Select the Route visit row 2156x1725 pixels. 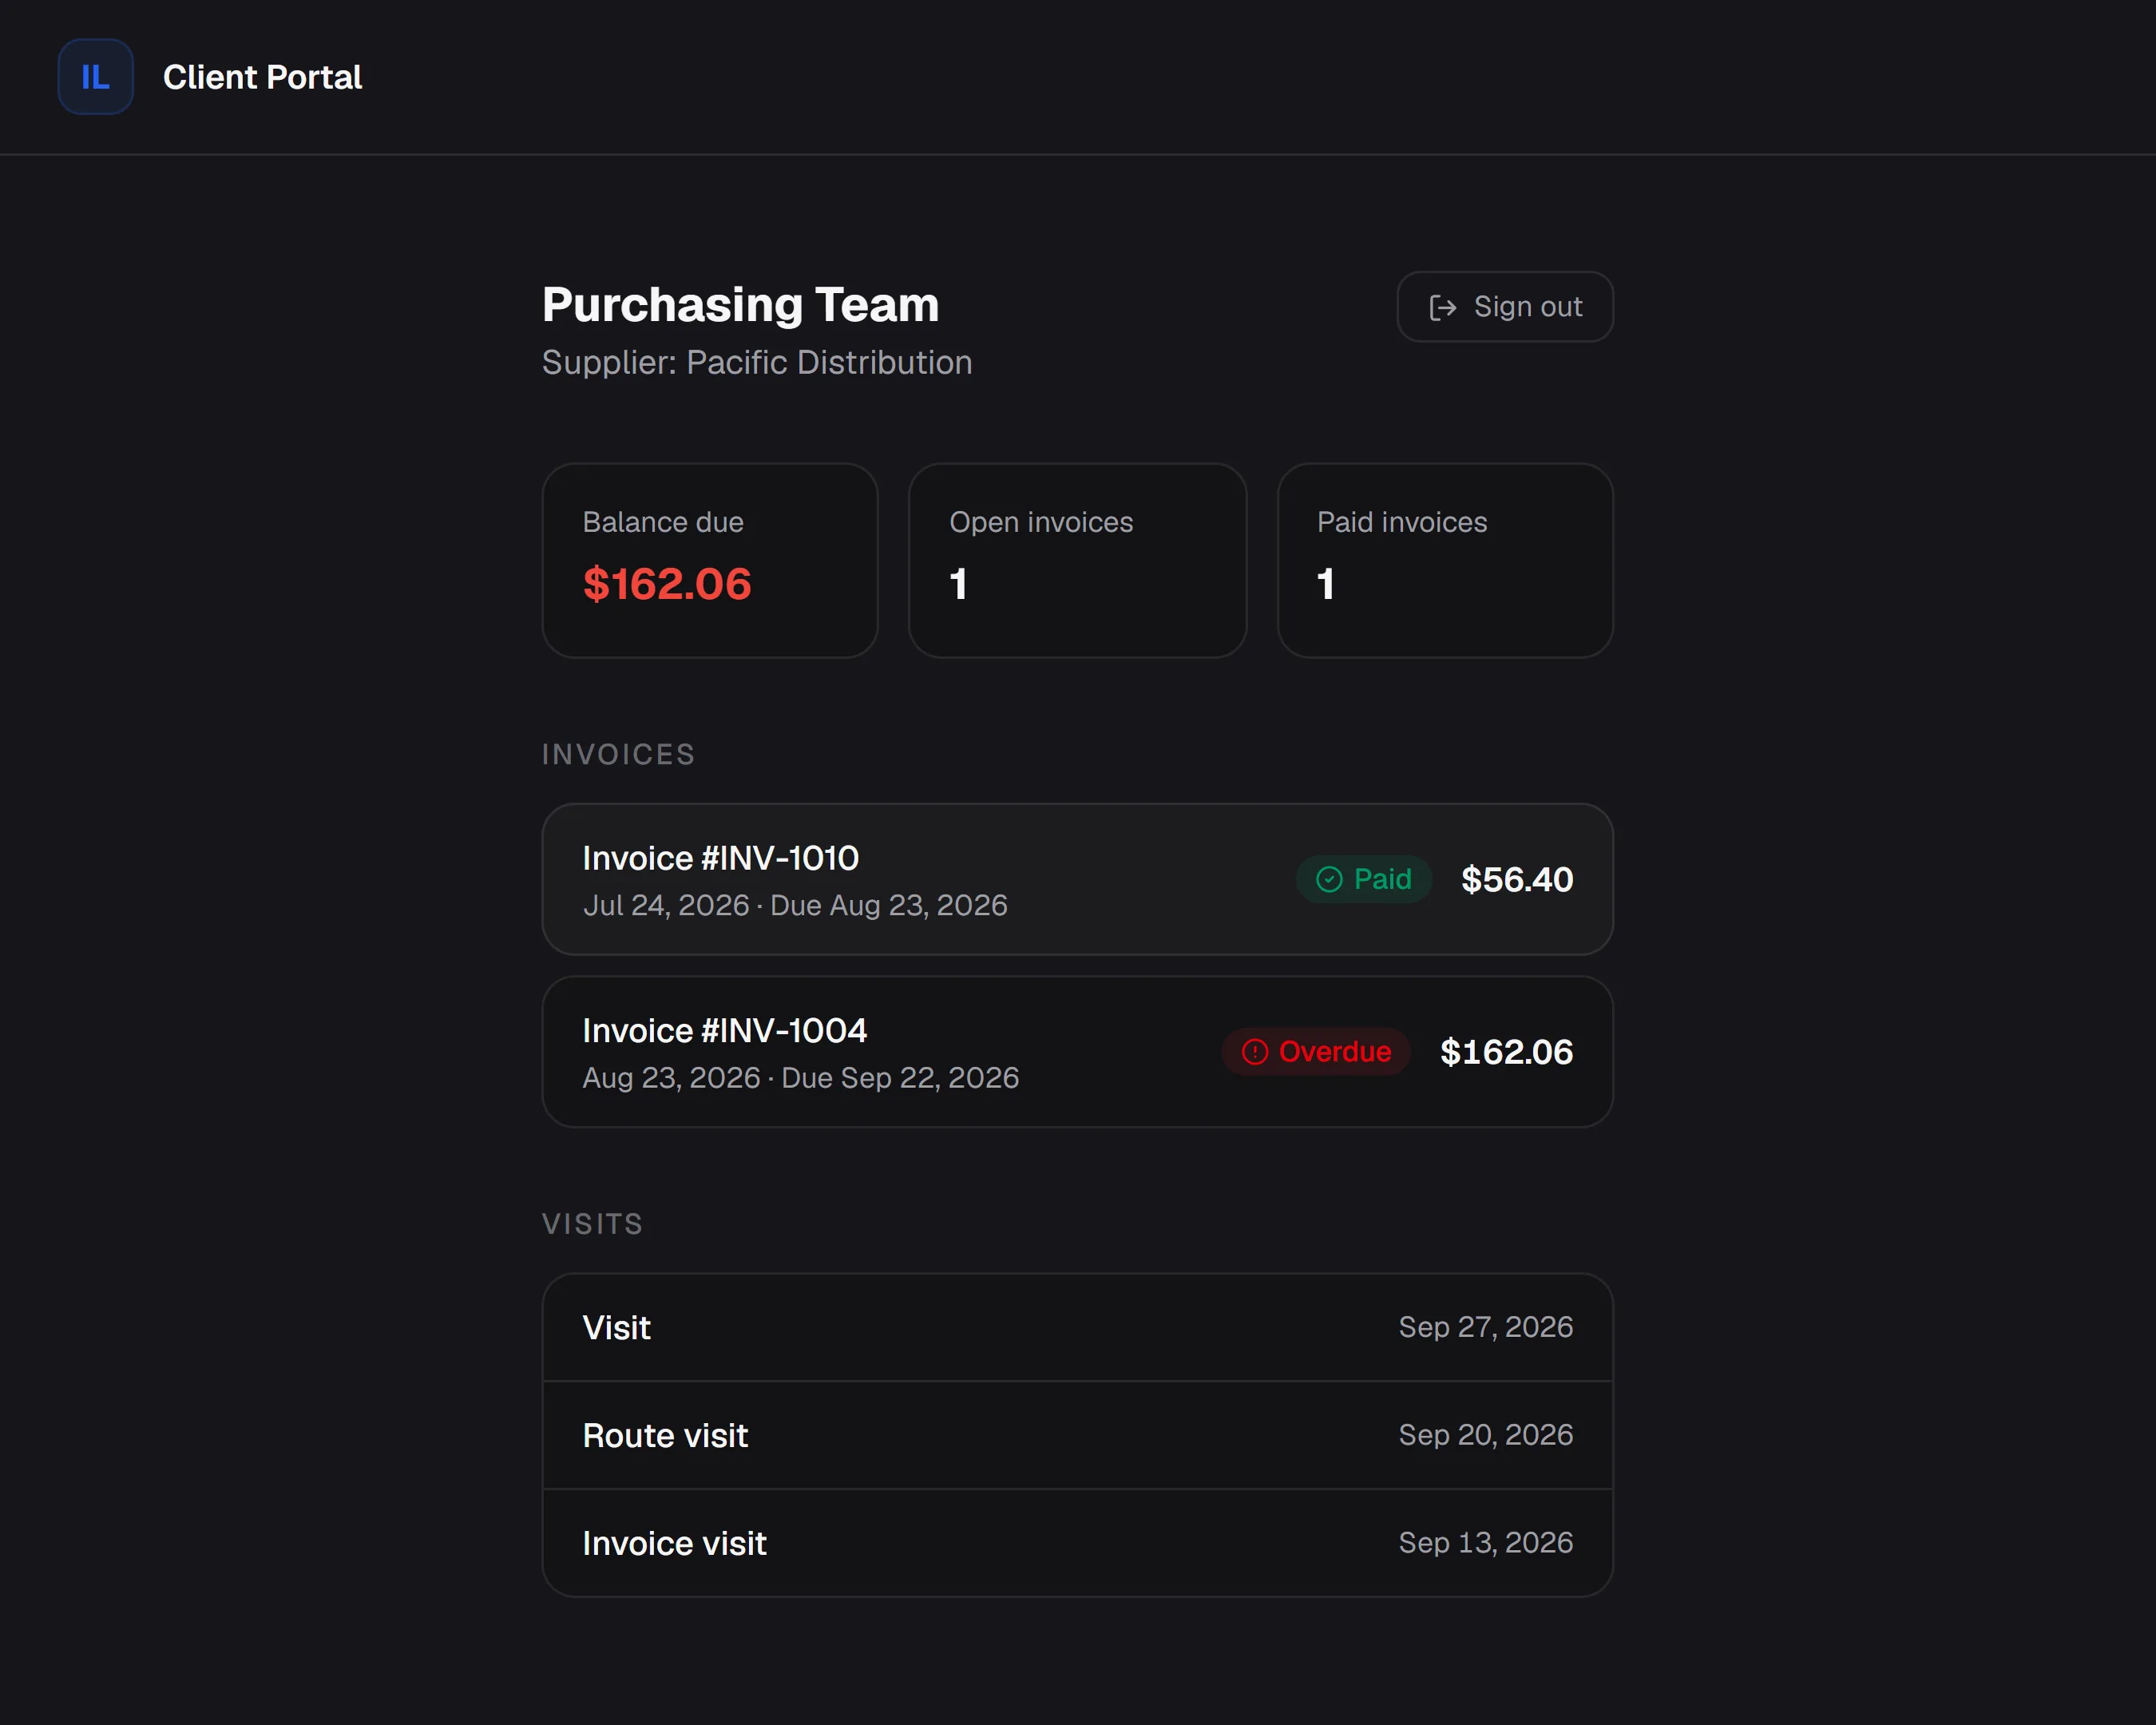coord(1077,1436)
